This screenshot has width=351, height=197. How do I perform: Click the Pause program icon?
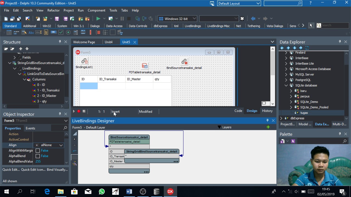click(x=122, y=19)
